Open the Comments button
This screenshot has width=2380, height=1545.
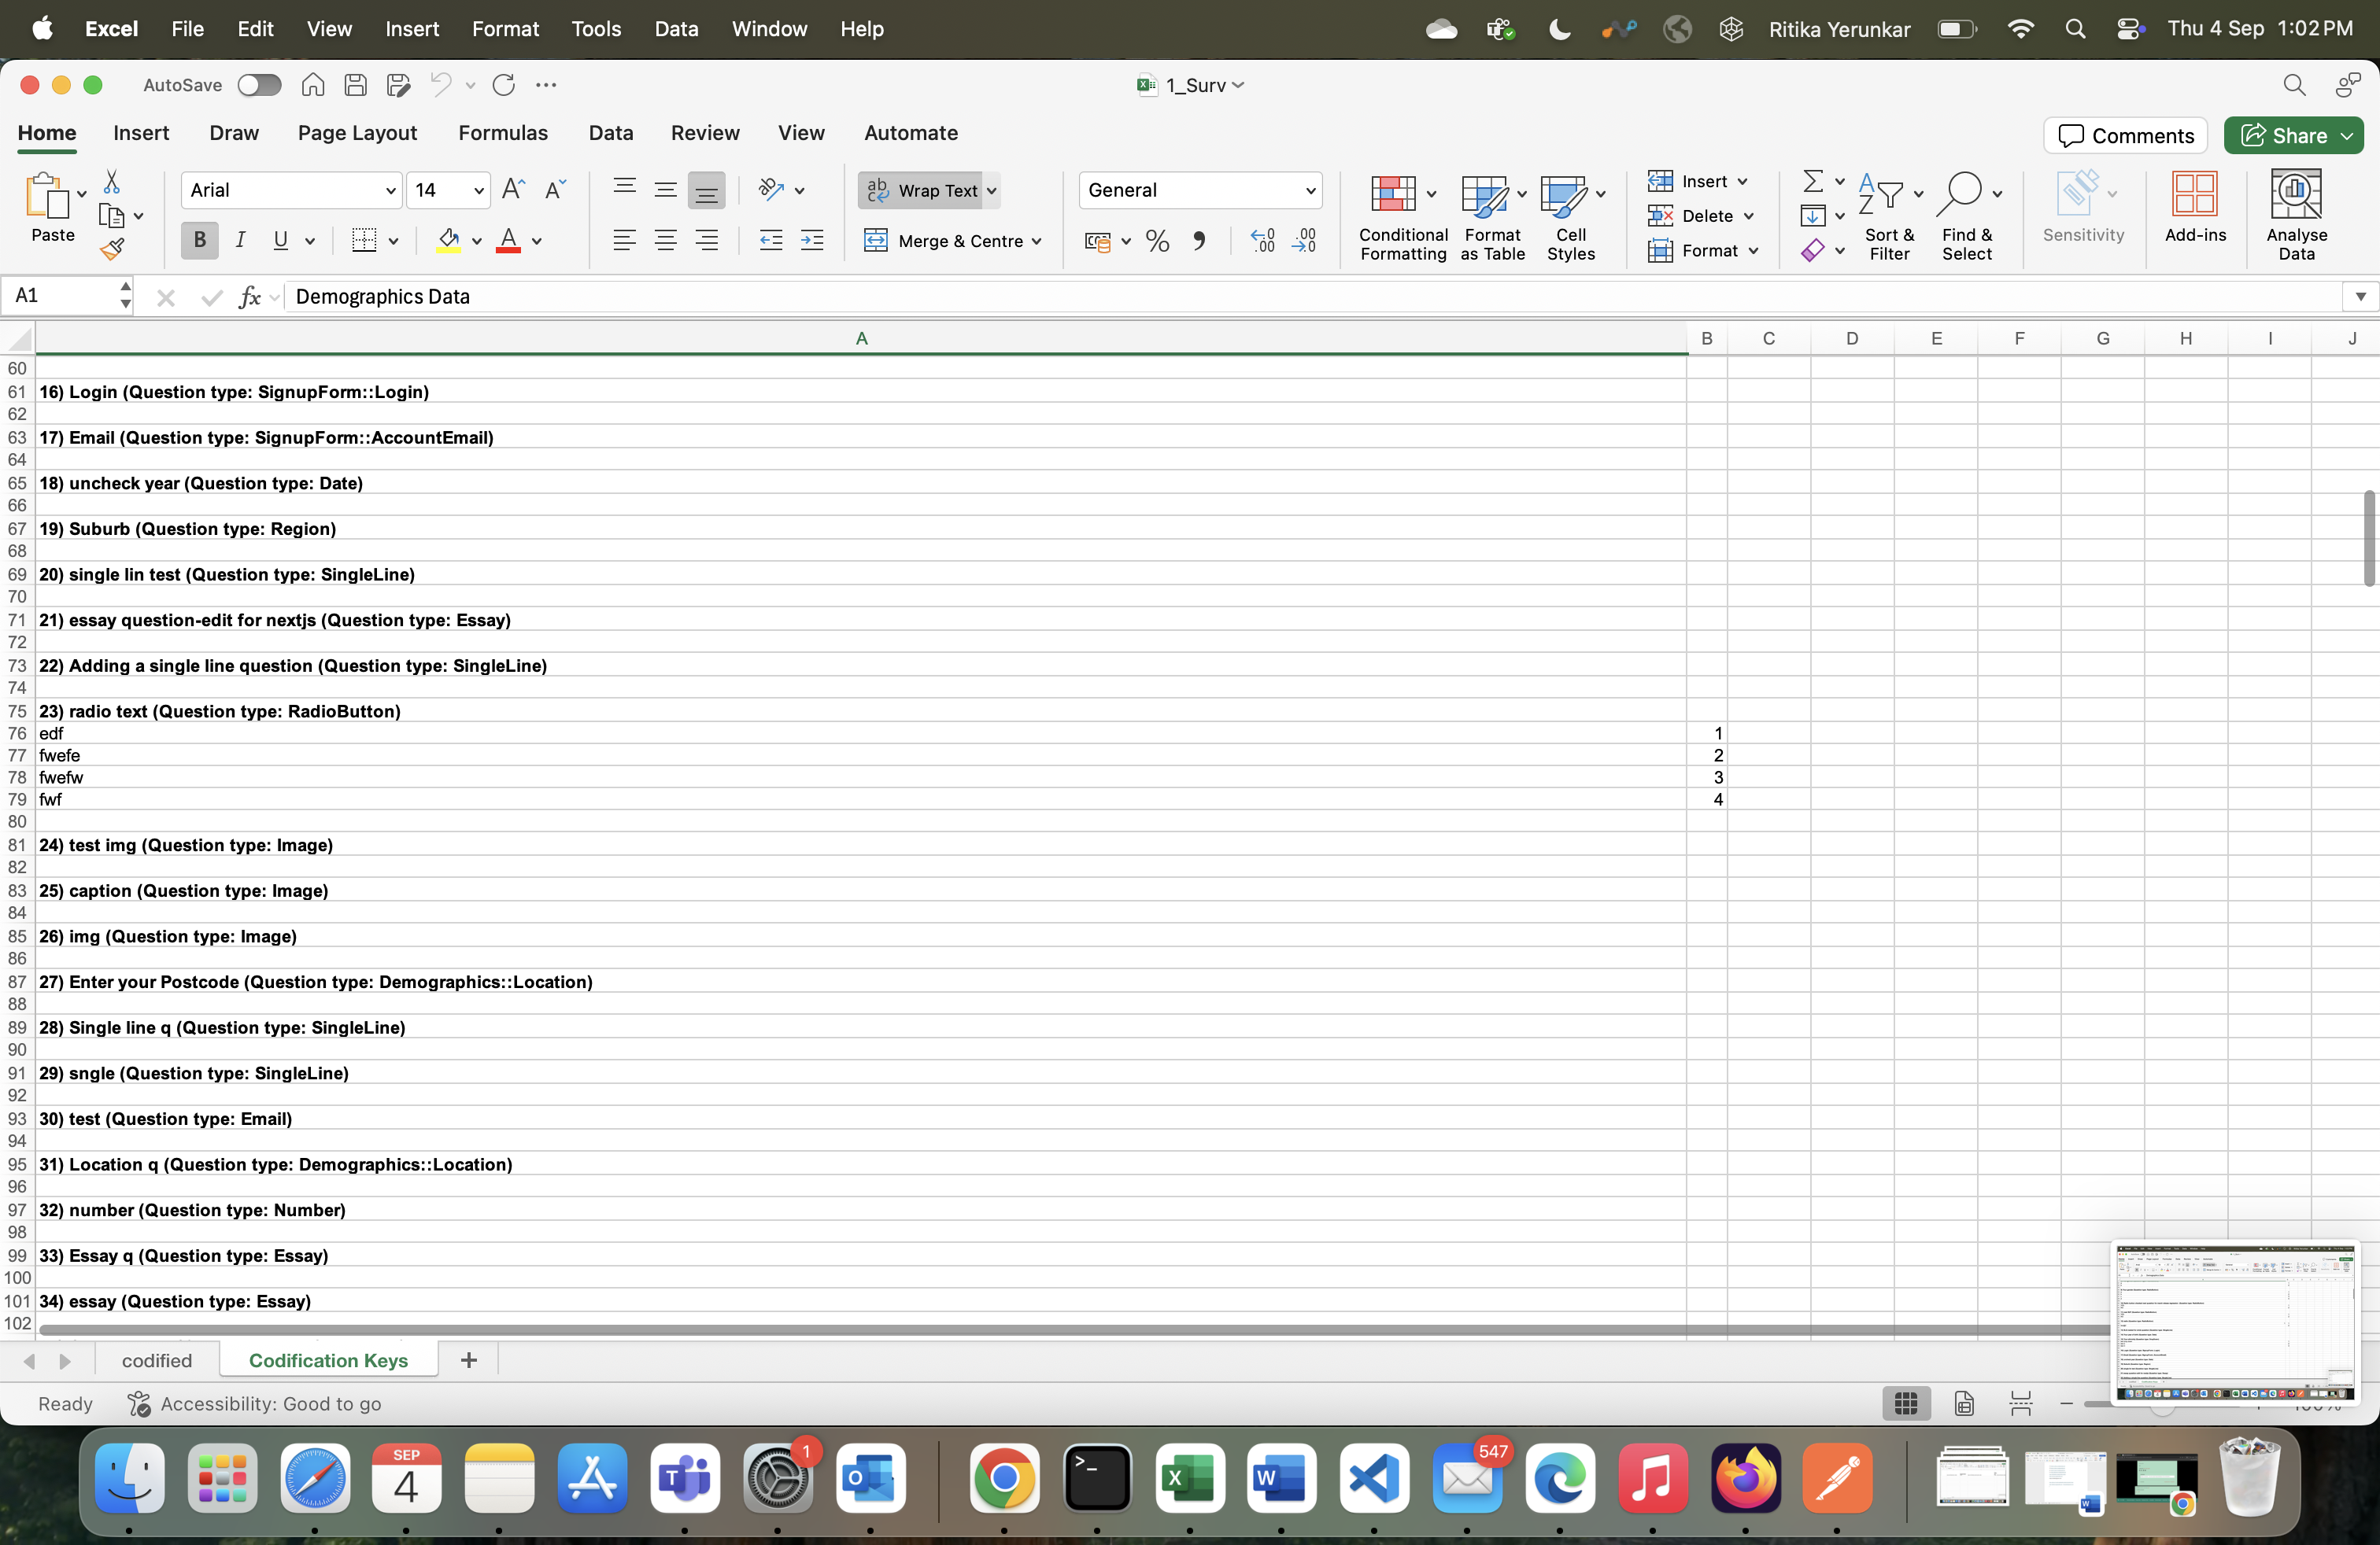coord(2125,135)
